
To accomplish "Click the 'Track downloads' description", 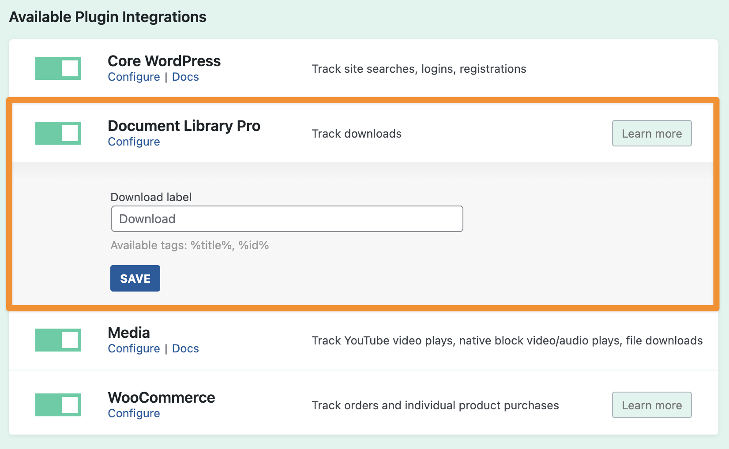I will (357, 134).
